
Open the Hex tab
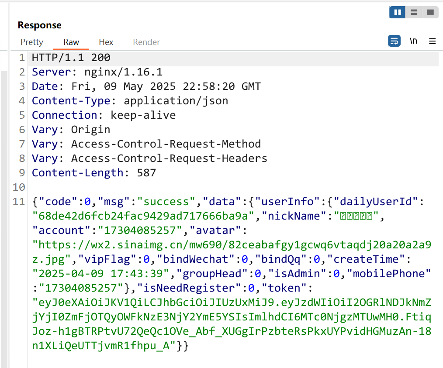pos(106,42)
